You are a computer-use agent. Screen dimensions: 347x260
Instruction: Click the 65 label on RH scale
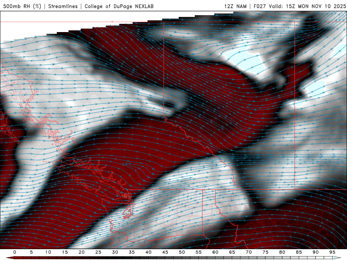[232, 252]
